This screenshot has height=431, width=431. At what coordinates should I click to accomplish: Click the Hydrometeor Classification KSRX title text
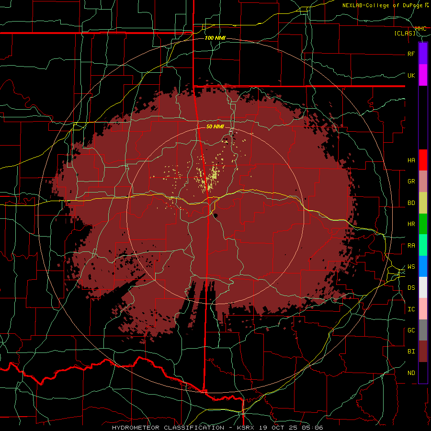pyautogui.click(x=217, y=428)
